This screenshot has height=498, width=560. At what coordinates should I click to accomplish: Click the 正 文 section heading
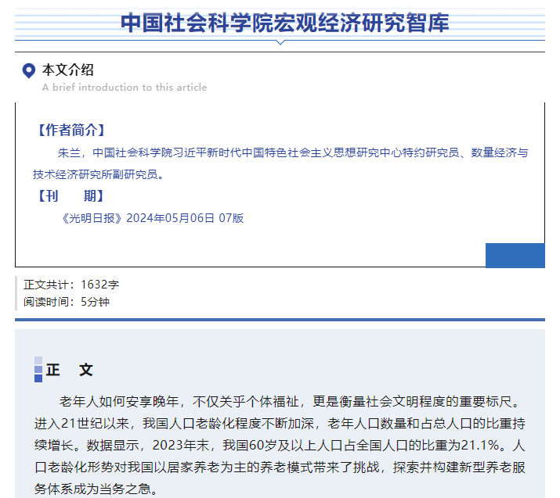[x=69, y=370]
